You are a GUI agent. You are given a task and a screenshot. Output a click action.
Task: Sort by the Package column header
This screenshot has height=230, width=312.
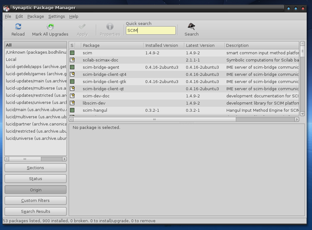pyautogui.click(x=112, y=45)
